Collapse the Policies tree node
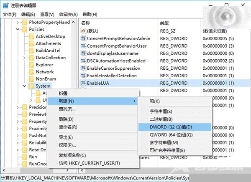Image resolution: width=251 pixels, height=182 pixels. (x=18, y=29)
